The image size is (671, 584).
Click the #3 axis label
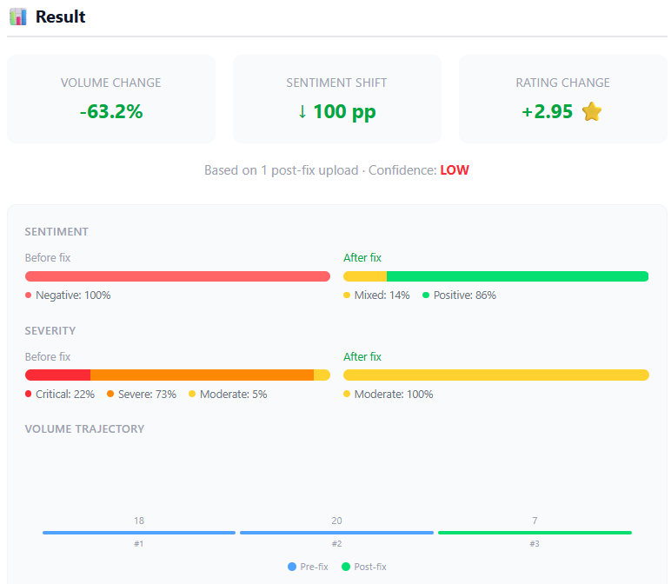(535, 544)
